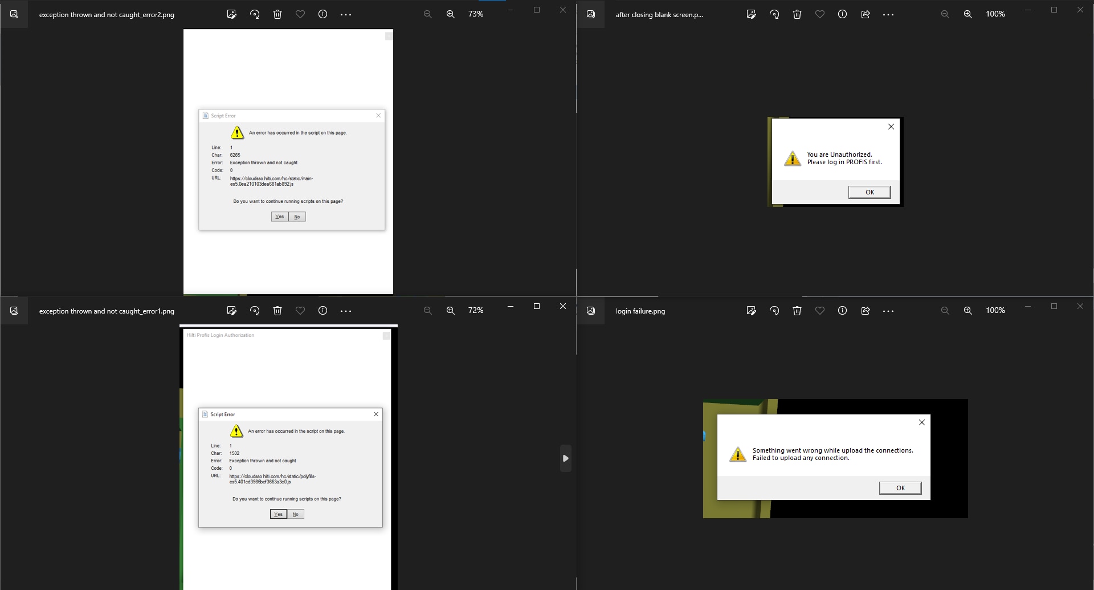The width and height of the screenshot is (1094, 590).
Task: Delete the 'after closing blank screen' image
Action: [797, 14]
